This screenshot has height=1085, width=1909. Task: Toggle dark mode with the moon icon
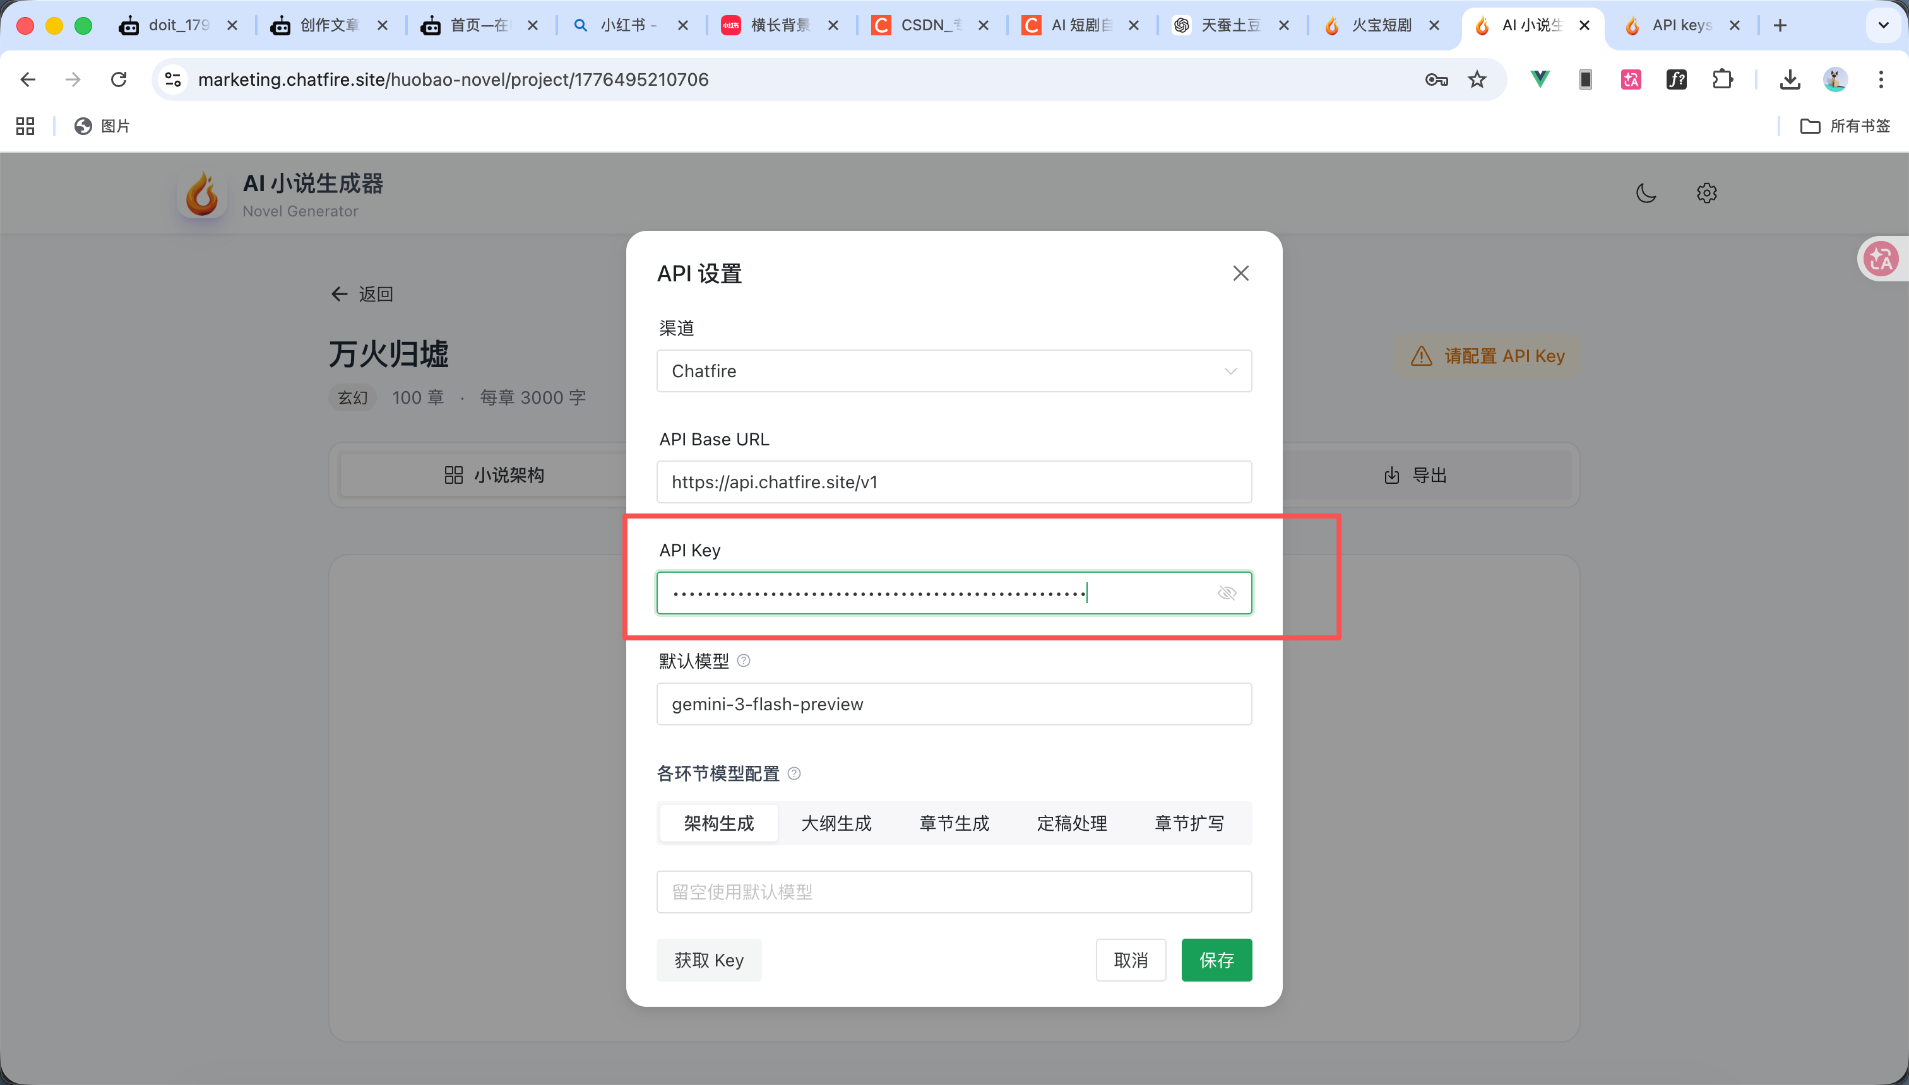(x=1645, y=193)
